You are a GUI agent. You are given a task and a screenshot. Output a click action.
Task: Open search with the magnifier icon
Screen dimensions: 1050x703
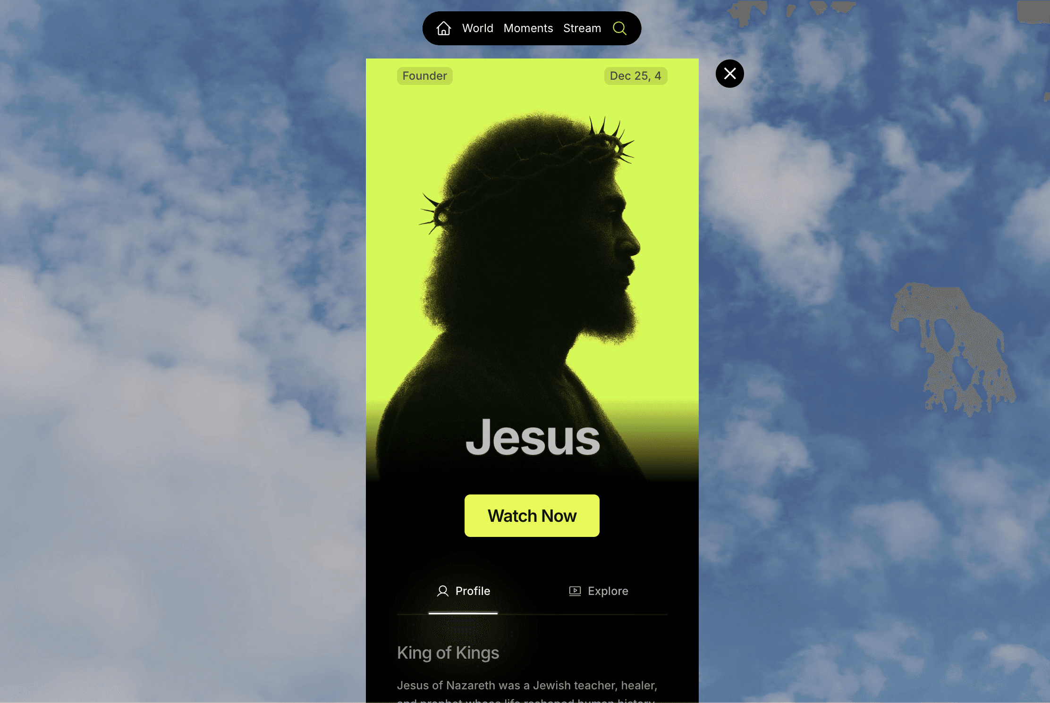click(x=619, y=28)
